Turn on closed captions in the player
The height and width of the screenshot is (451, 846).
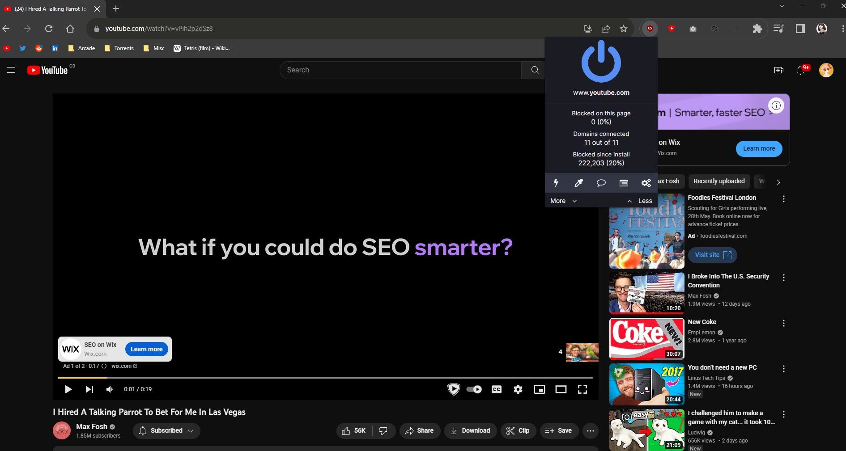pos(497,389)
